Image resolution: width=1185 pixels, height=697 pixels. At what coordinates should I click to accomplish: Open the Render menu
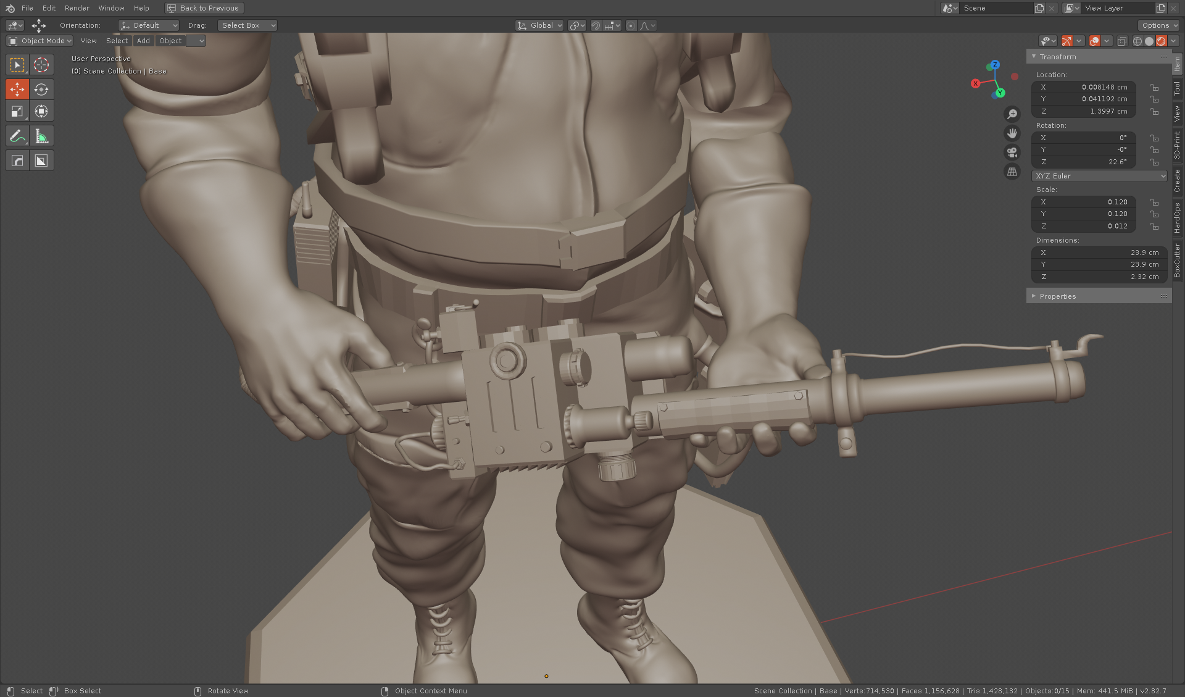pos(77,8)
